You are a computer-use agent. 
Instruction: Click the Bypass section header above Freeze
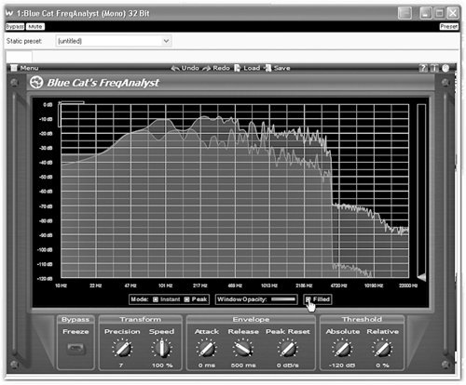pos(75,319)
